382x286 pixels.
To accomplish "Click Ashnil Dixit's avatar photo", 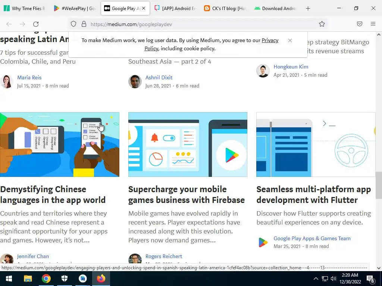I will 135,82.
